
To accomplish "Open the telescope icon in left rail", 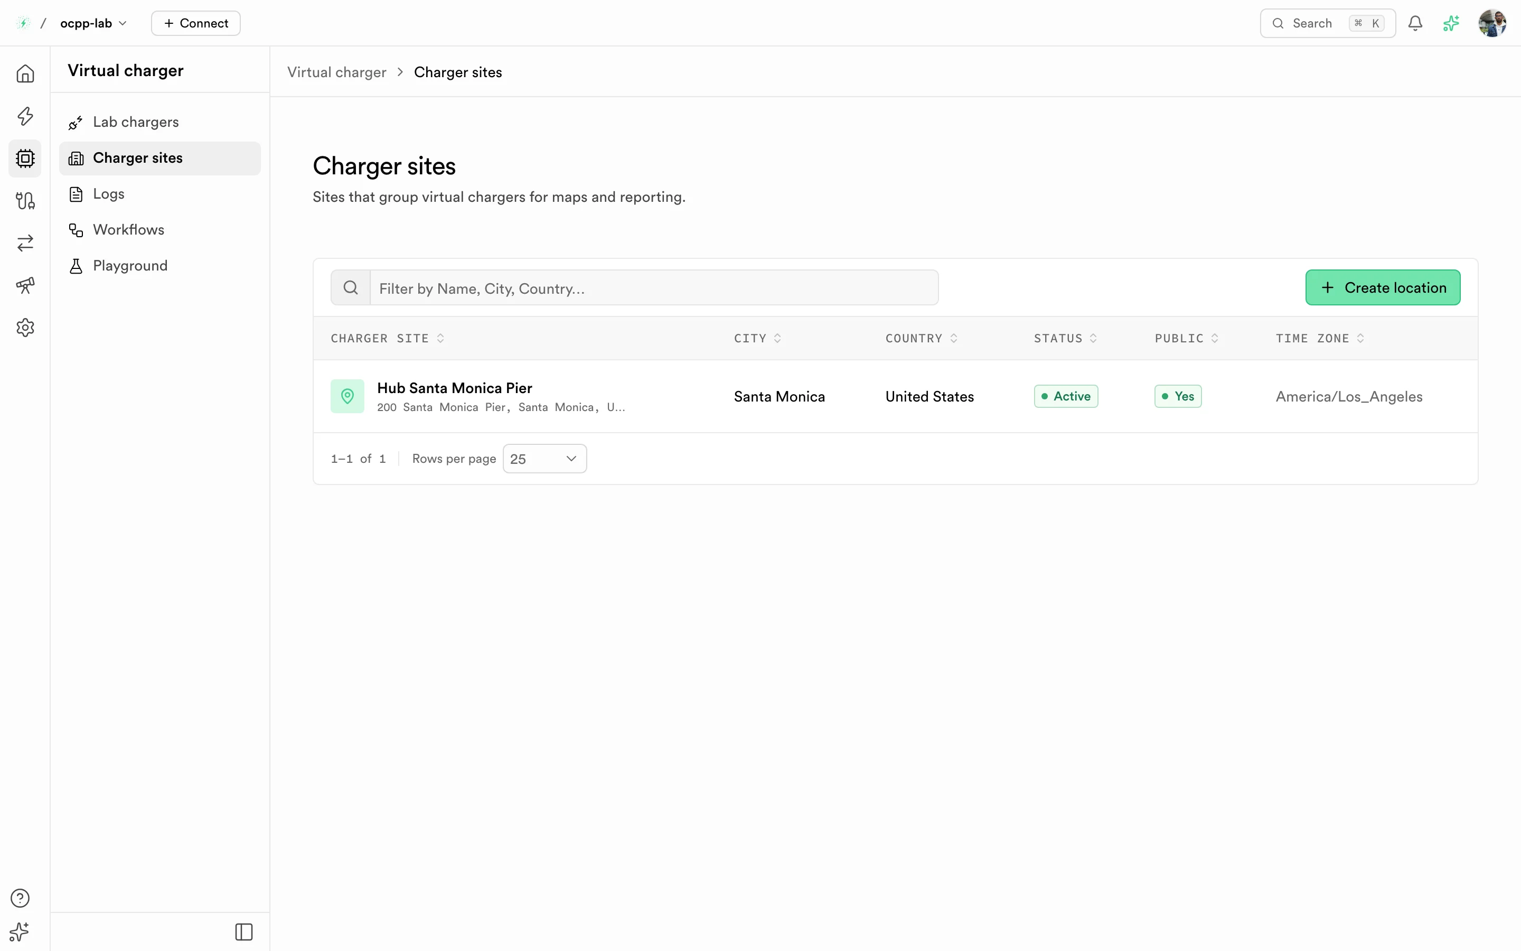I will click(x=25, y=285).
